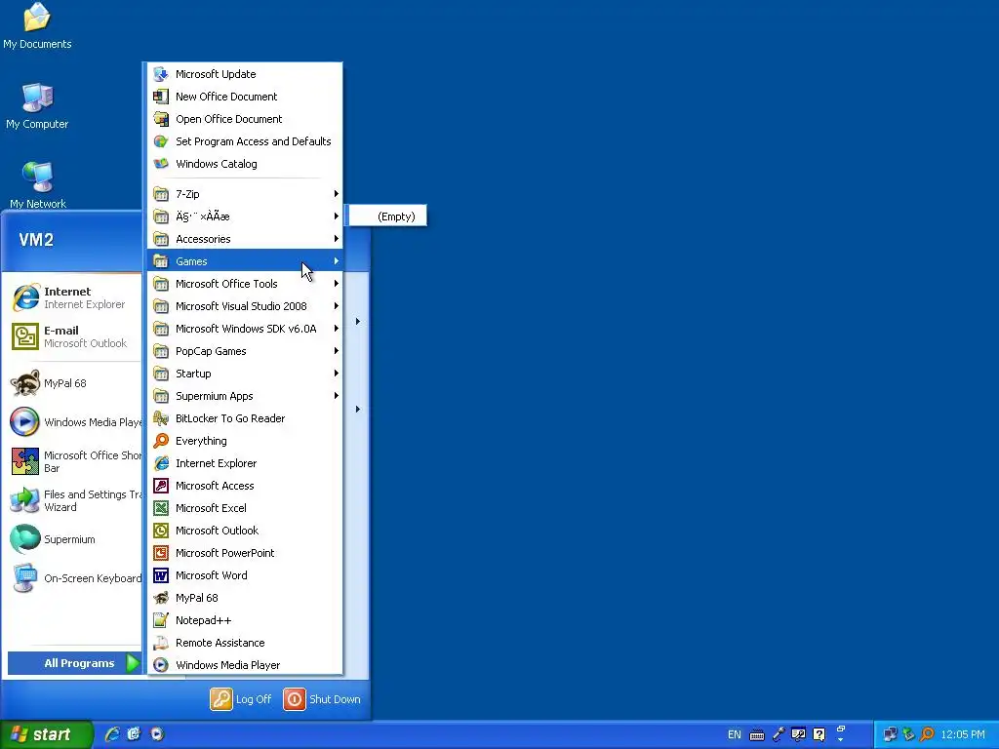The image size is (999, 749).
Task: Launch Windows Catalog
Action: click(x=245, y=164)
